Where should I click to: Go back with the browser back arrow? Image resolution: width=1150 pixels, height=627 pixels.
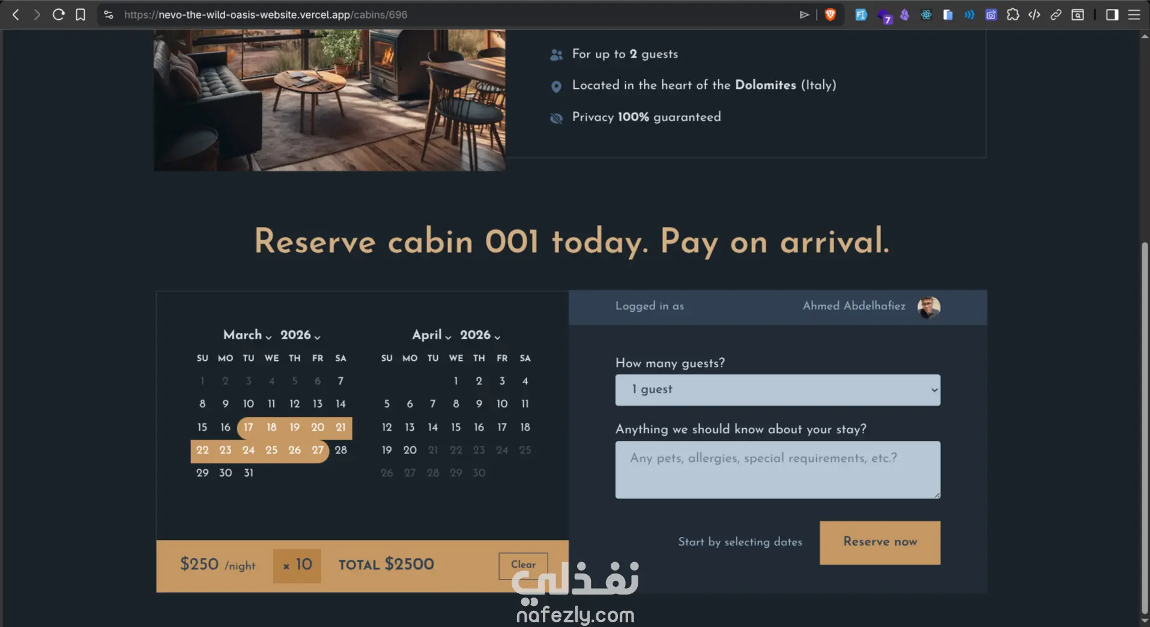16,14
